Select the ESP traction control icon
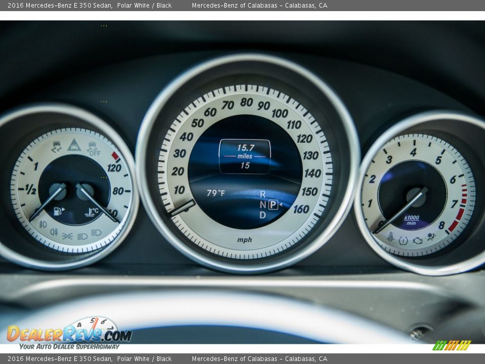The image size is (485, 364). pos(57,146)
